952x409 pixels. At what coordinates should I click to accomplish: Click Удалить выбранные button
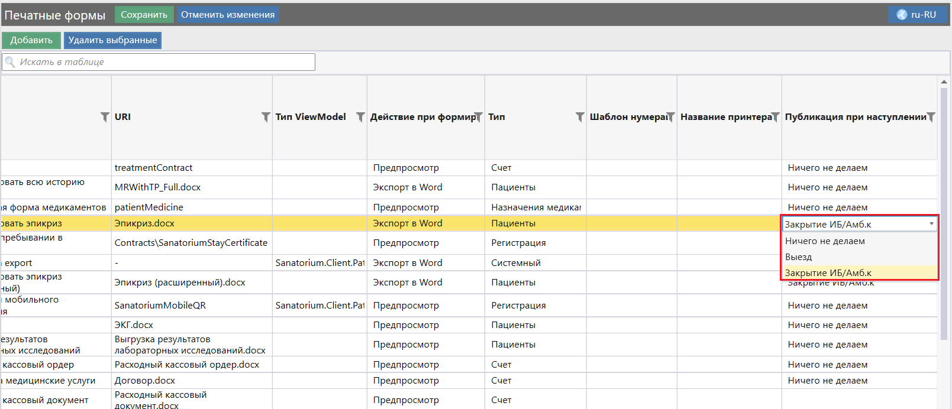click(x=112, y=40)
